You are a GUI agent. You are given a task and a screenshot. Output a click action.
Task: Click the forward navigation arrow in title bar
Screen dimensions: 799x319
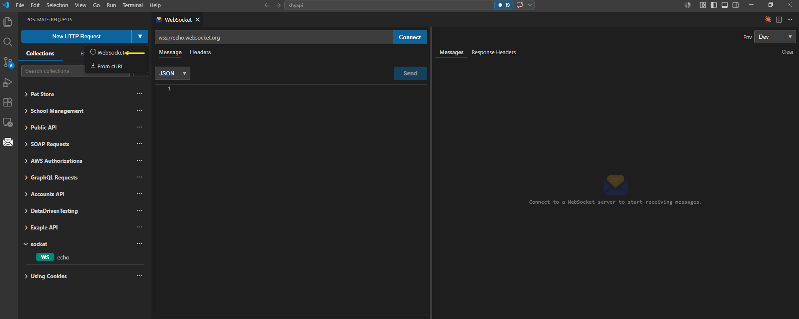[278, 5]
